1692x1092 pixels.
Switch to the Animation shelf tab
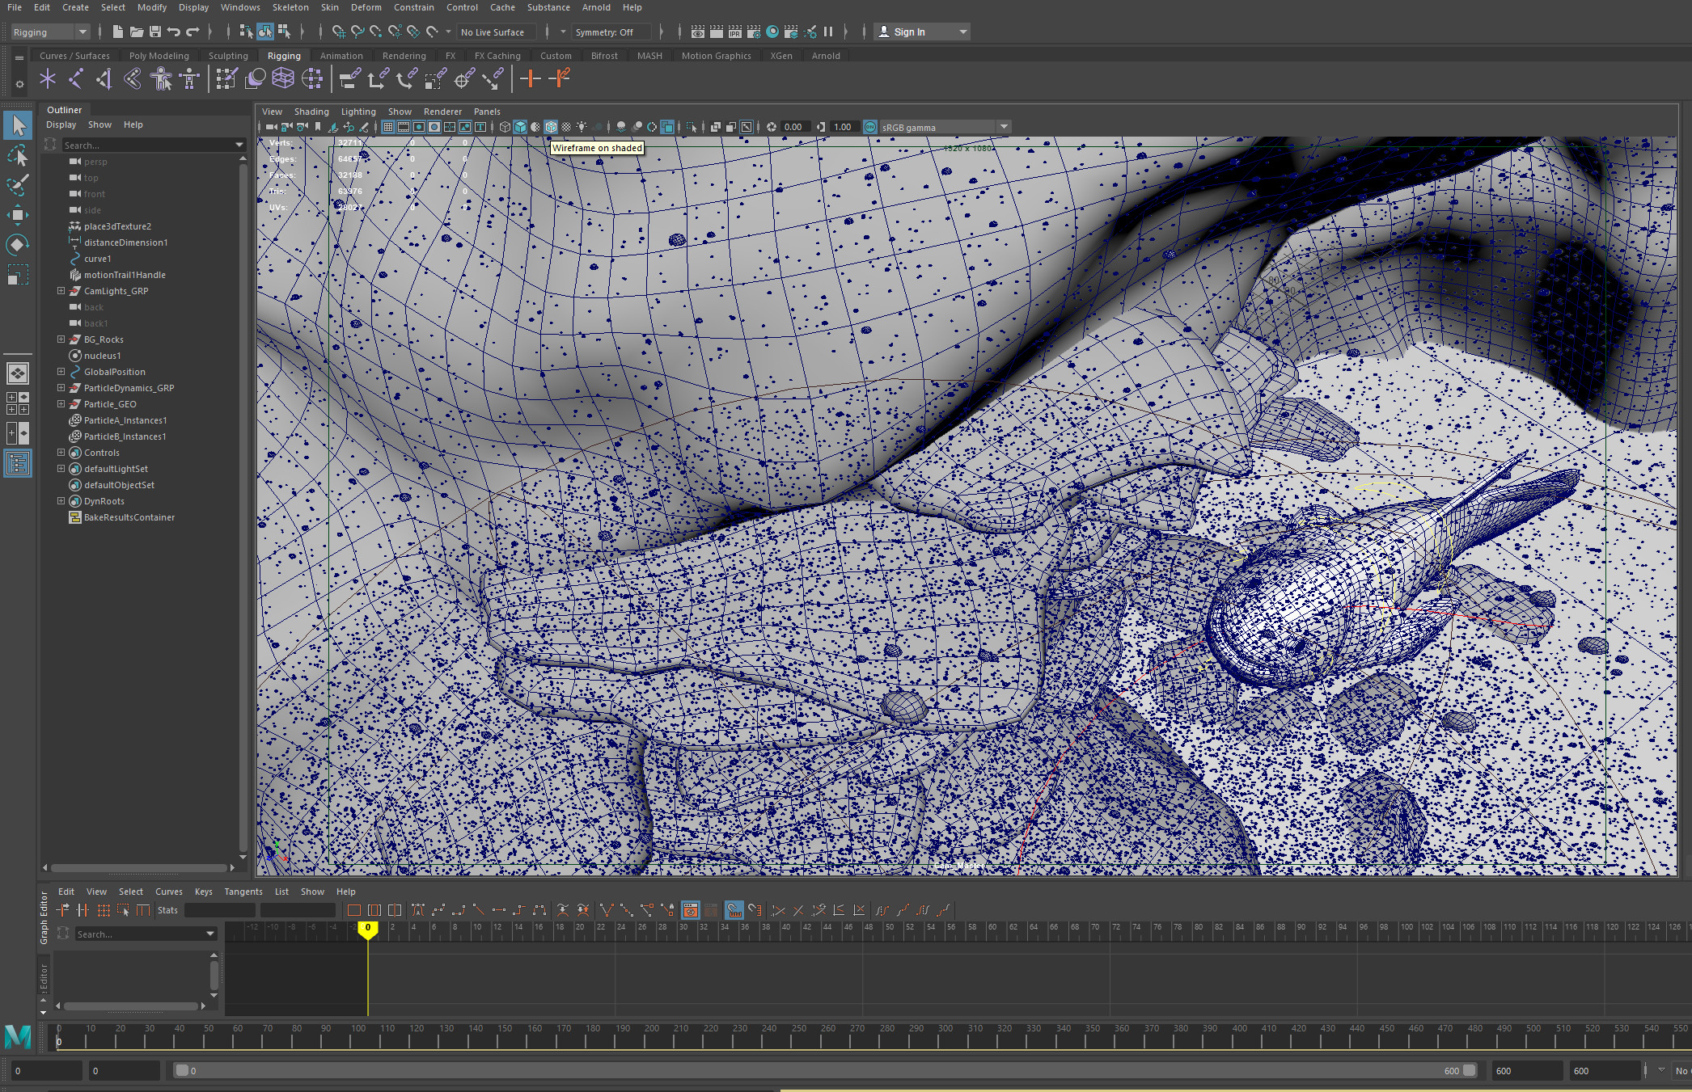[x=341, y=56]
